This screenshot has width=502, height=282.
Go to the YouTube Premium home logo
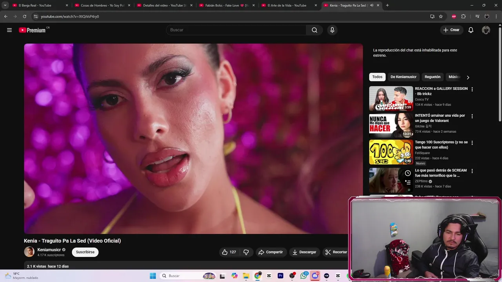(32, 30)
